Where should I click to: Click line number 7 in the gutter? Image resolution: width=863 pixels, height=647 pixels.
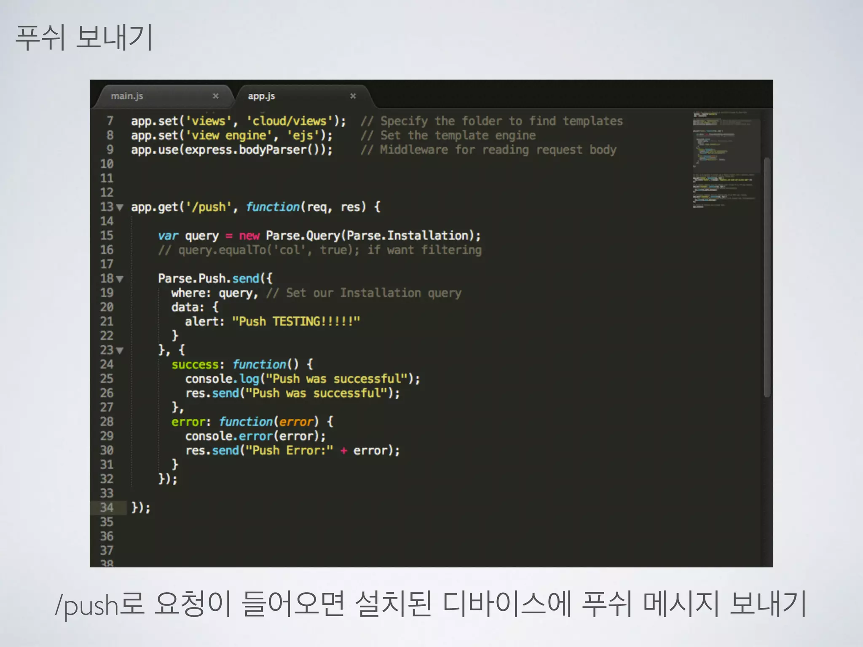110,121
